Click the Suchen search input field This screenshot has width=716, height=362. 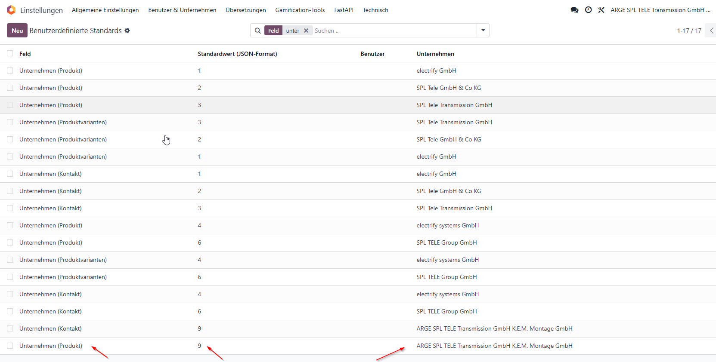point(394,31)
